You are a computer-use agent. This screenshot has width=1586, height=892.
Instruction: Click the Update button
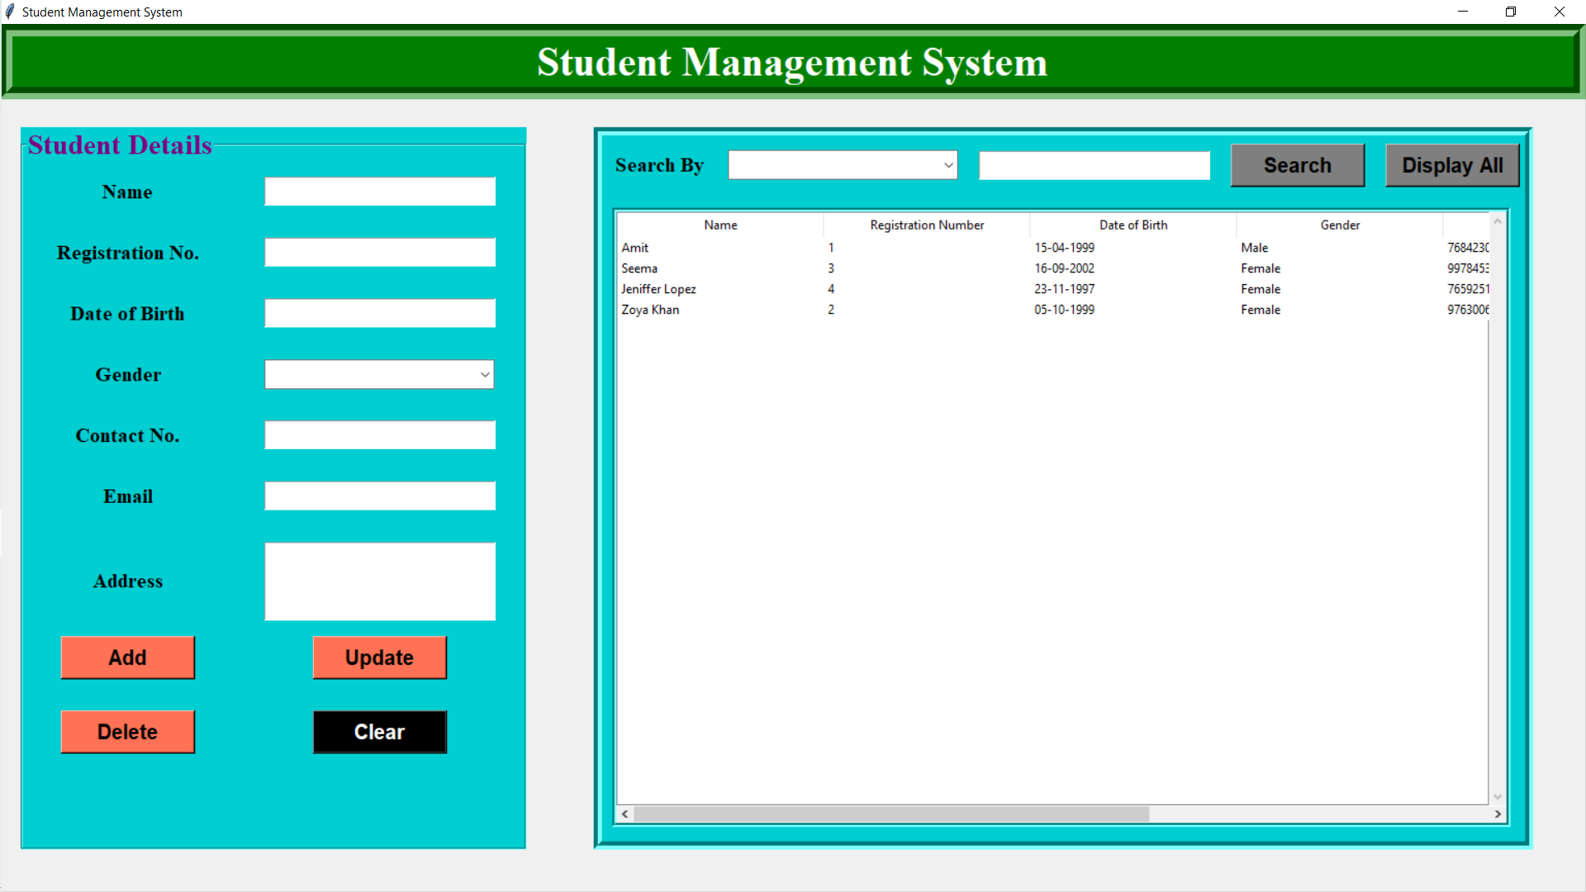[x=379, y=657]
